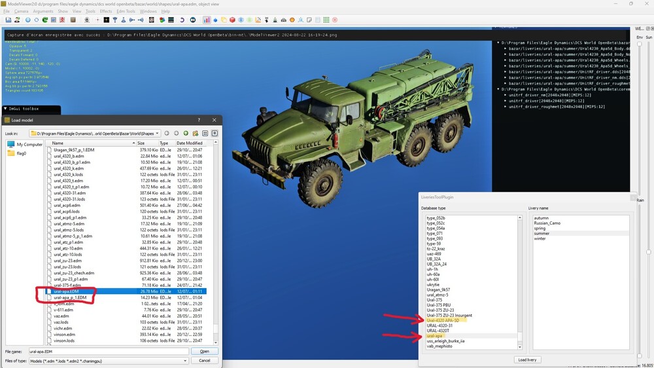Open the Files of type dropdown

point(186,360)
